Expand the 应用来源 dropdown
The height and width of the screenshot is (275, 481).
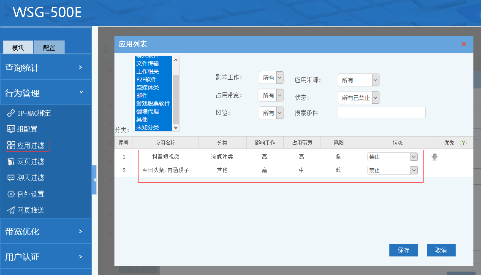(x=358, y=80)
